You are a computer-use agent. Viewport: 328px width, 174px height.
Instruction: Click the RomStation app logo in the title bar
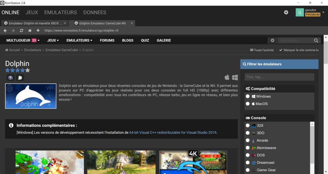2,3
